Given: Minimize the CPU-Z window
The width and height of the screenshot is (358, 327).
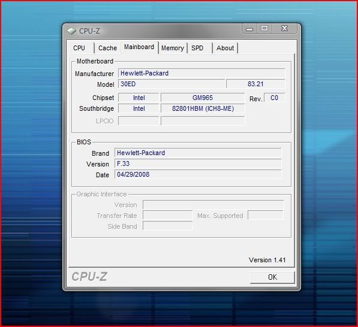Looking at the screenshot, I should tap(249, 29).
